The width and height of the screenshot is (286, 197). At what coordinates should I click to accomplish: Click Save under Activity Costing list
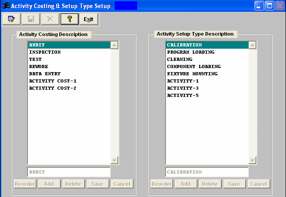(x=98, y=184)
